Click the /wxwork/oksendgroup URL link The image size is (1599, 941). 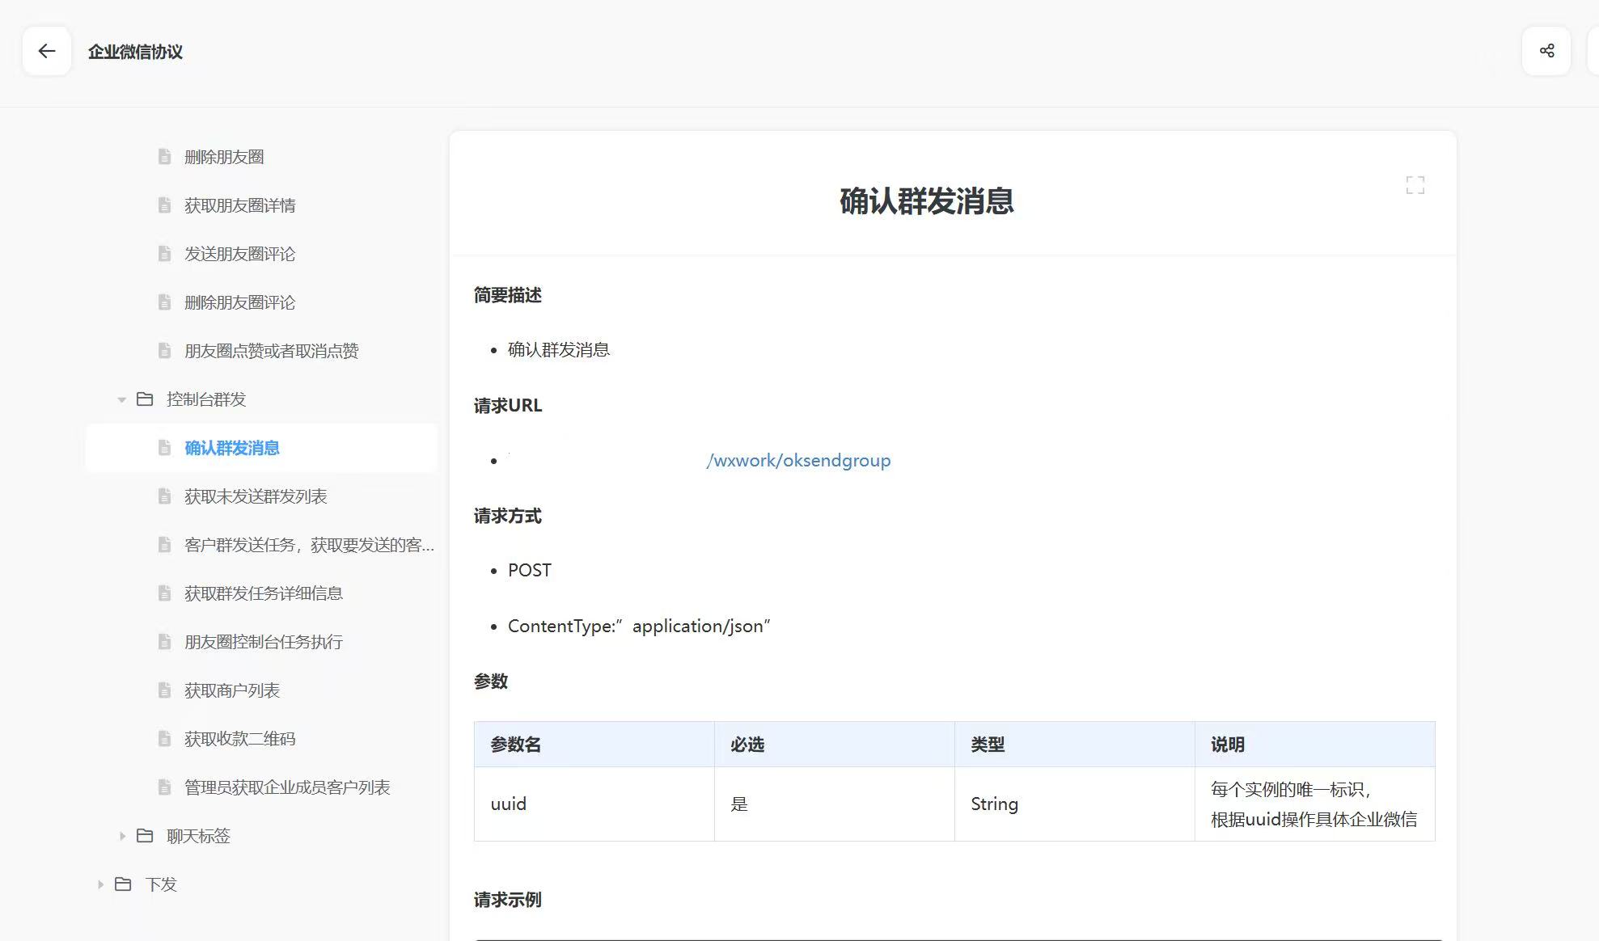[797, 461]
